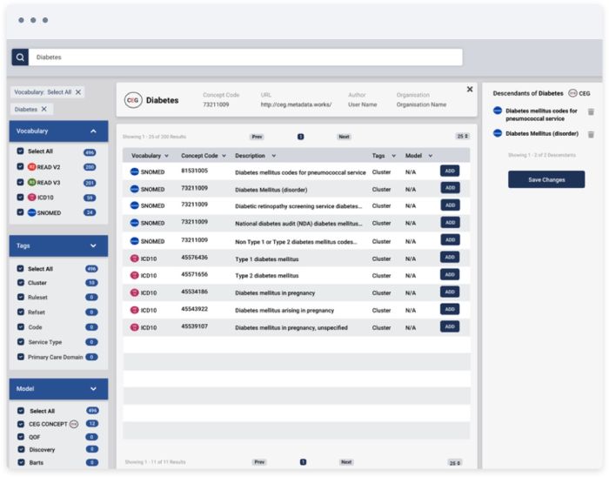Click ICD10 icon in row 45571656

click(134, 275)
